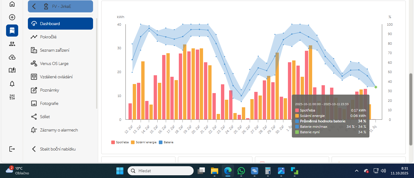Click the add installation plus icon
This screenshot has height=178, width=414.
pos(12,17)
